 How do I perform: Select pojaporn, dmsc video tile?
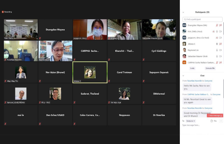90,29
